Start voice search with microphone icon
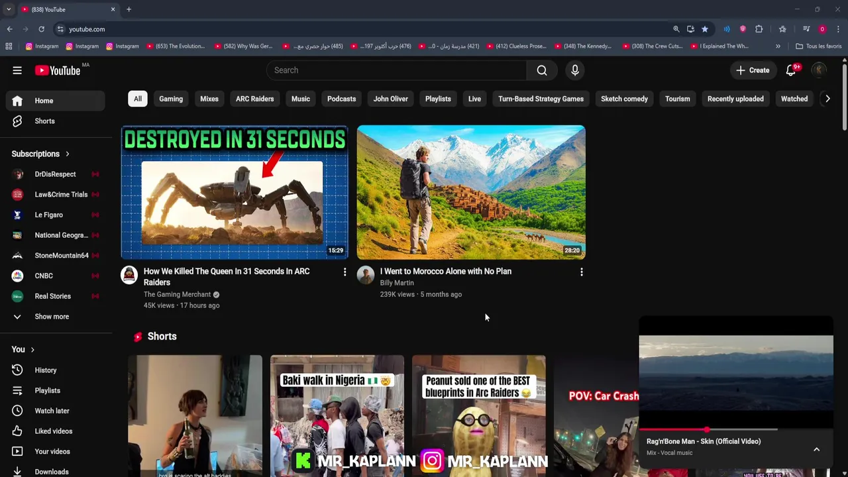 [575, 70]
